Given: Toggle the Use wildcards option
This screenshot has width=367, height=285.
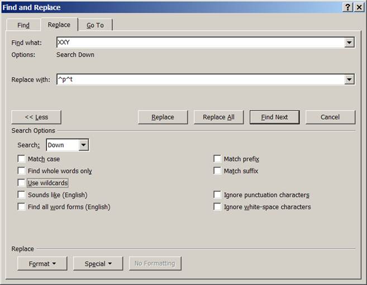Looking at the screenshot, I should pos(21,183).
